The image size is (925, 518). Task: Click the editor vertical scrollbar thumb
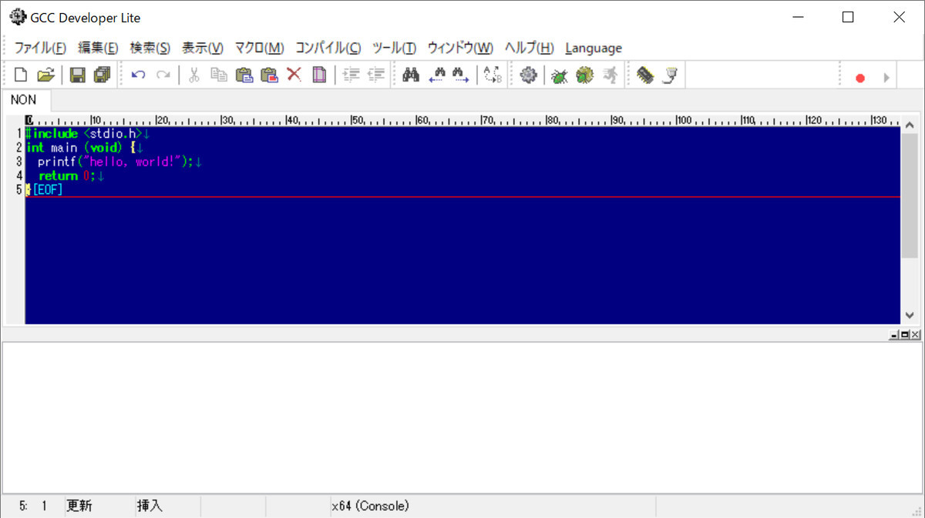coord(909,194)
